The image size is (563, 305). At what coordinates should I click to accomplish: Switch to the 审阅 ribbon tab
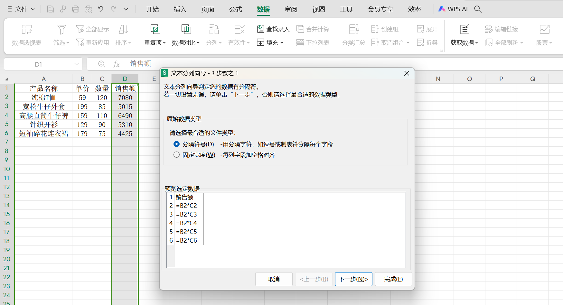point(291,9)
